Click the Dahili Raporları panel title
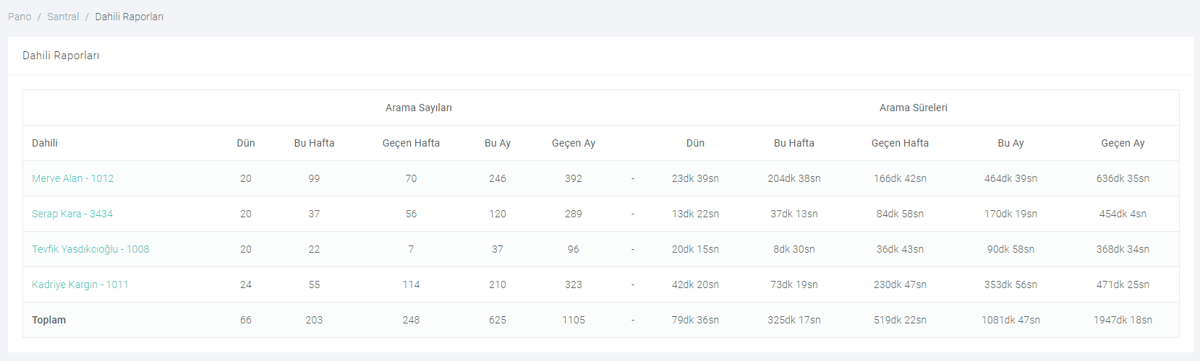This screenshot has width=1200, height=361. (61, 56)
